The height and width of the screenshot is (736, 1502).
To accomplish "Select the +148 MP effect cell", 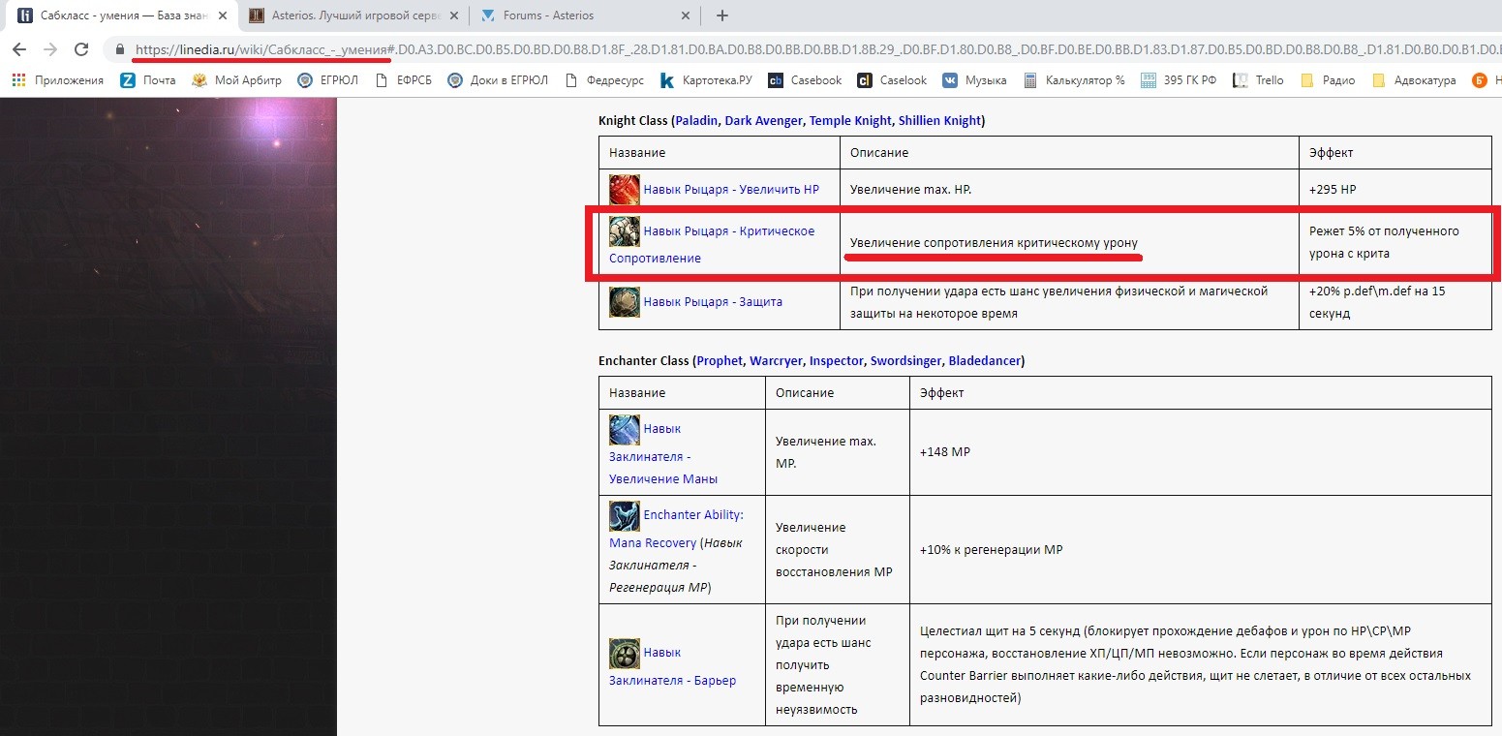I will [1200, 452].
